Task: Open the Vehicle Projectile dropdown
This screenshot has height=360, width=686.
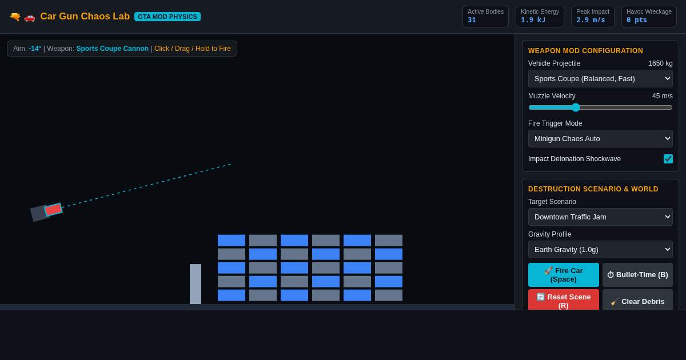Action: (x=600, y=78)
